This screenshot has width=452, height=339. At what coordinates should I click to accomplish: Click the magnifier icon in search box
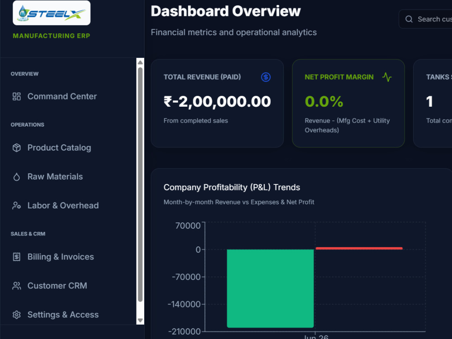(409, 19)
